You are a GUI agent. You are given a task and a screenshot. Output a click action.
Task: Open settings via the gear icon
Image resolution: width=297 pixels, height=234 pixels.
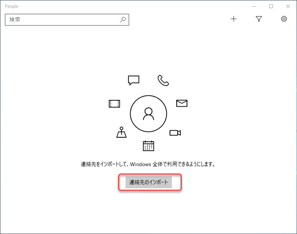point(284,19)
